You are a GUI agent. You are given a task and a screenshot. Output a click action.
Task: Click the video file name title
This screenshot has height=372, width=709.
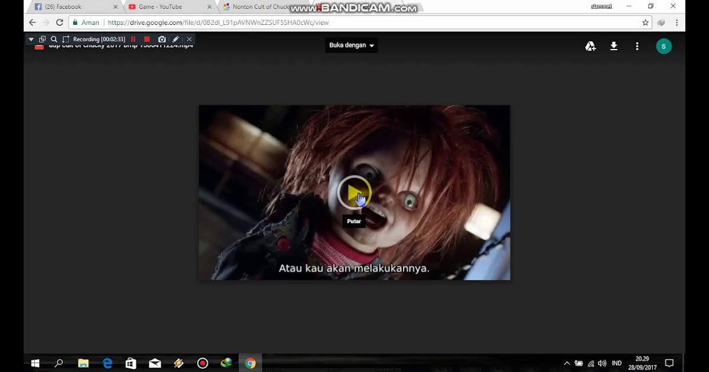tap(121, 46)
